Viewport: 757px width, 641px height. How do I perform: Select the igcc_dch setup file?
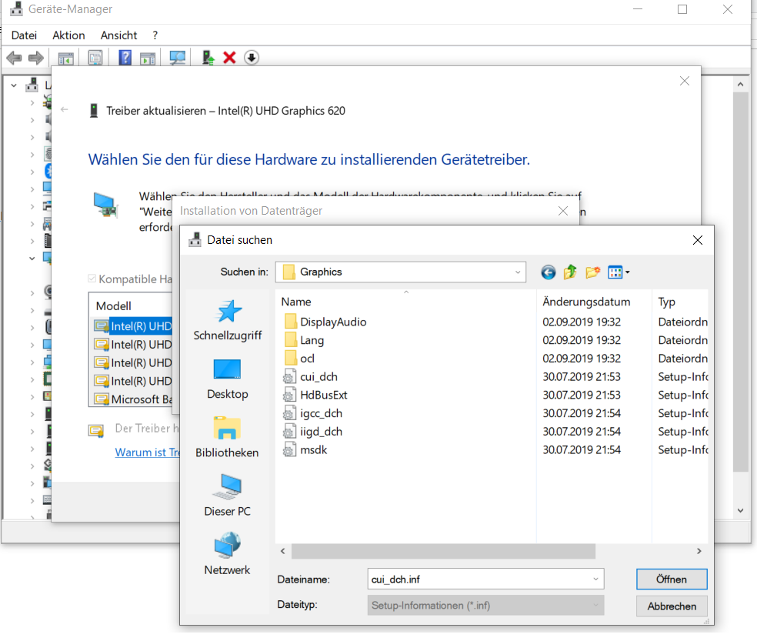[x=313, y=413]
